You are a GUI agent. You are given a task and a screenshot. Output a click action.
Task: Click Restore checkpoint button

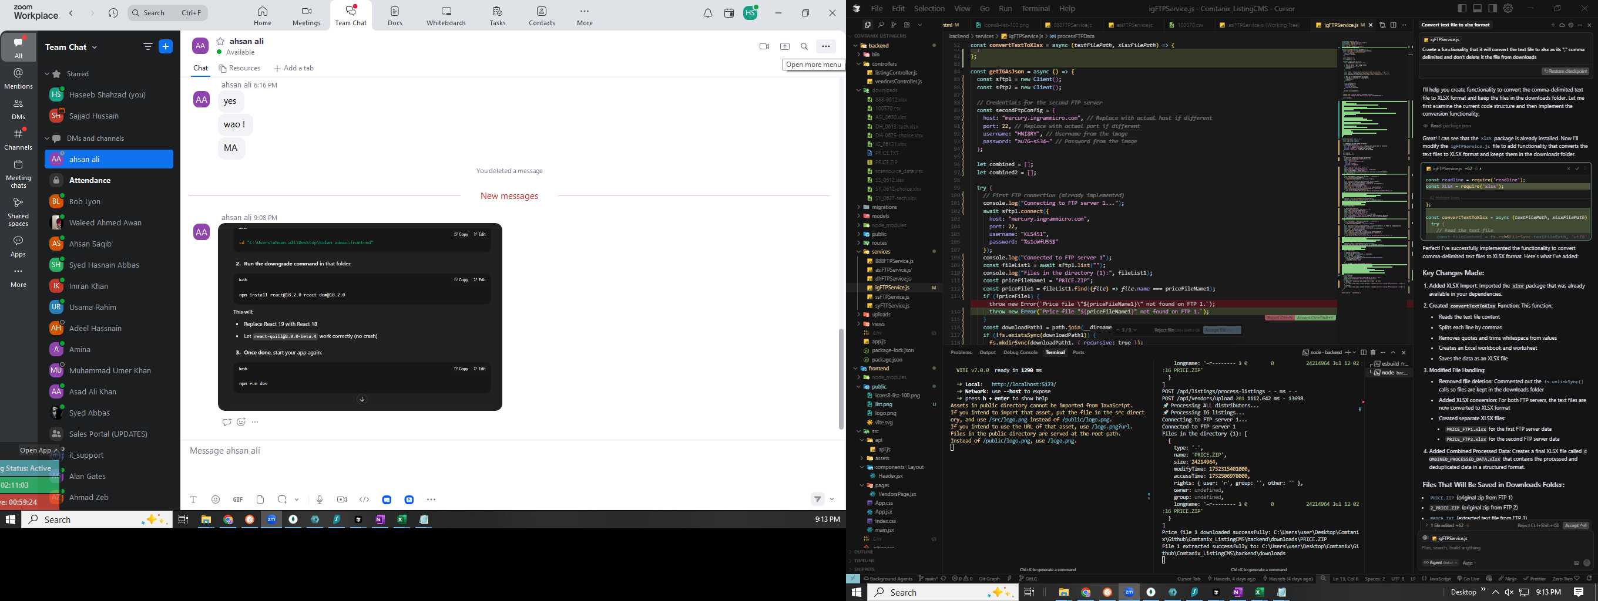(x=1566, y=71)
